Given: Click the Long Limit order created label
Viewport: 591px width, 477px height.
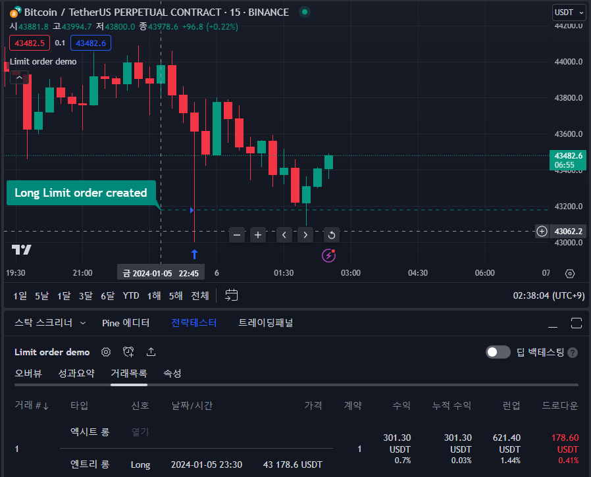Looking at the screenshot, I should [x=81, y=193].
